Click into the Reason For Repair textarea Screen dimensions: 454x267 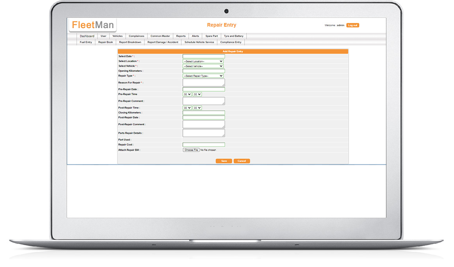pos(204,83)
